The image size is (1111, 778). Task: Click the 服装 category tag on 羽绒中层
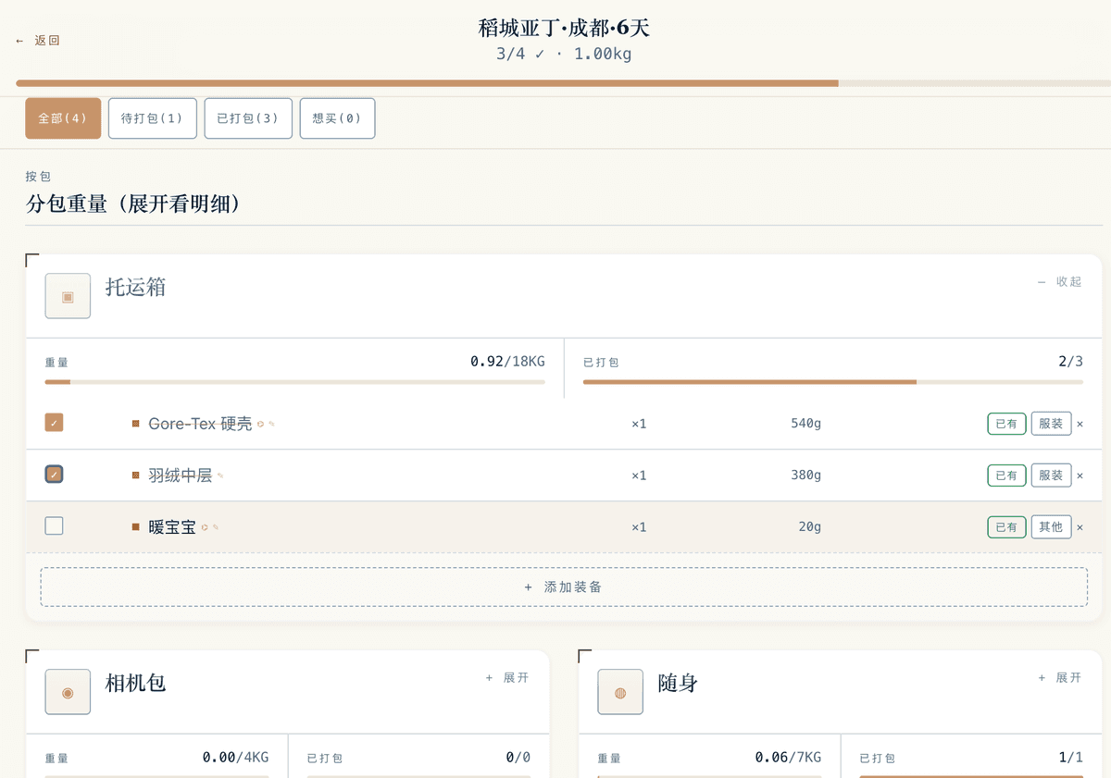1051,475
